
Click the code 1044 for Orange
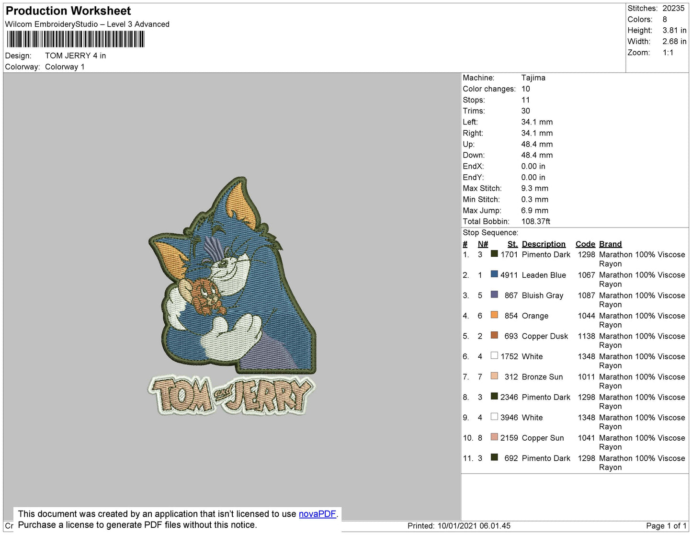point(586,316)
